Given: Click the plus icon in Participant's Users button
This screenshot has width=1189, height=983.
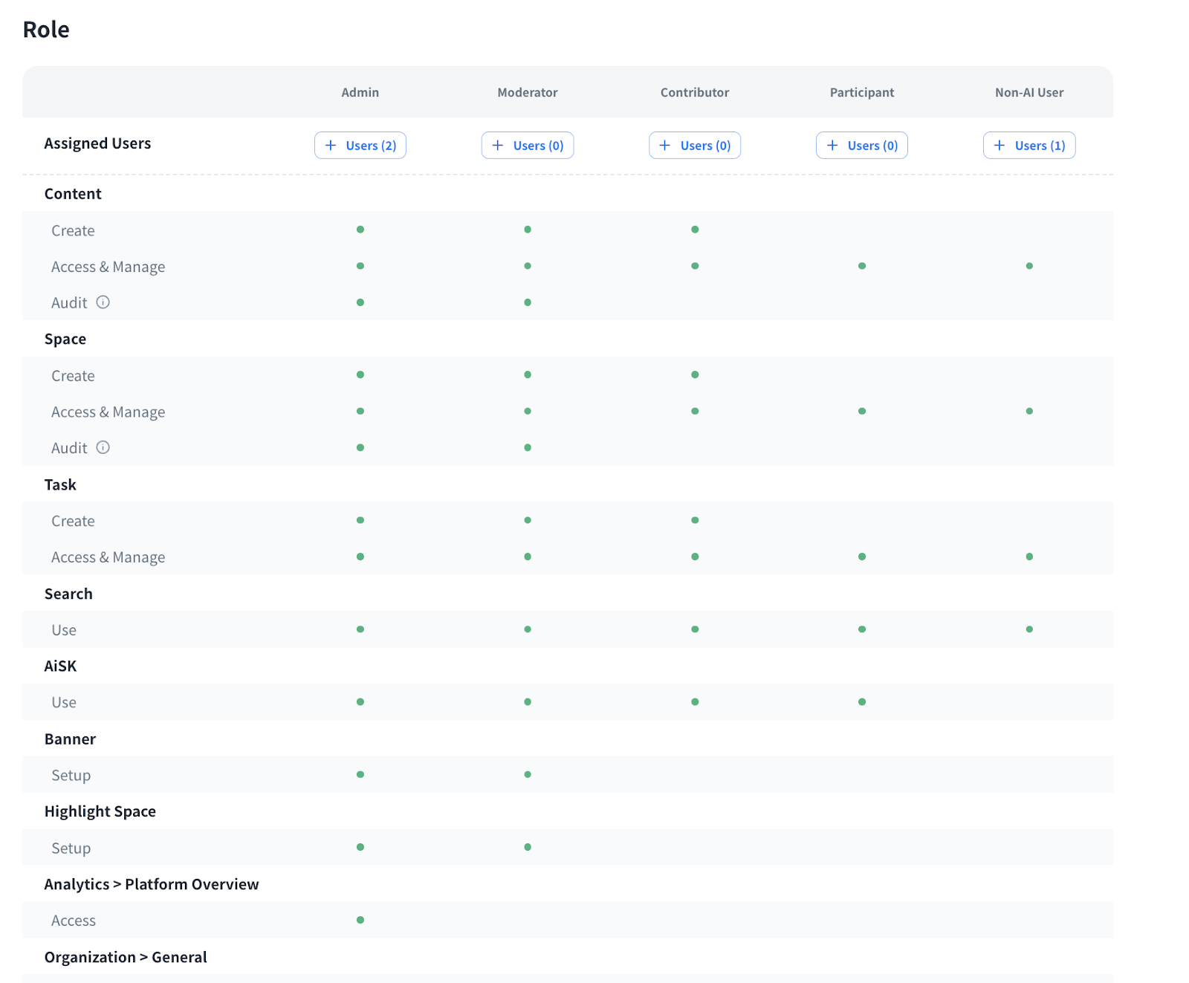Looking at the screenshot, I should coord(832,146).
